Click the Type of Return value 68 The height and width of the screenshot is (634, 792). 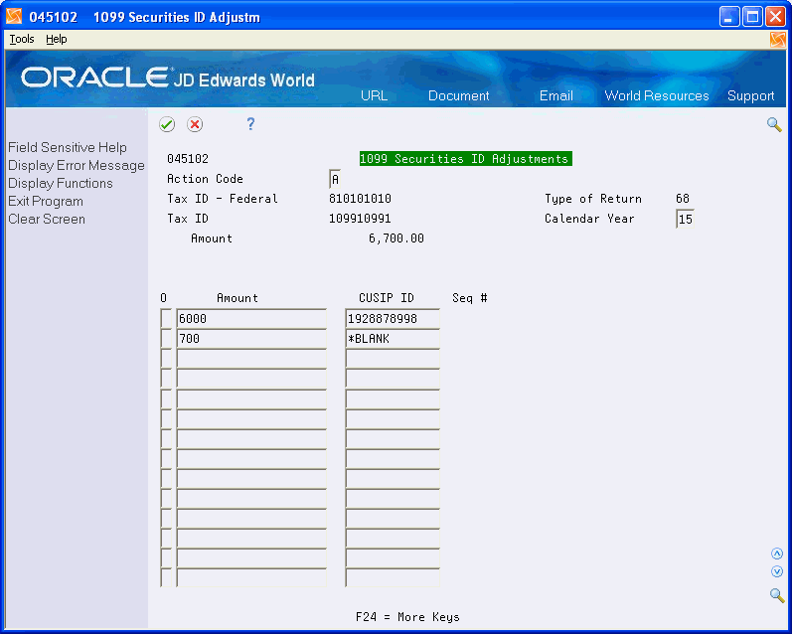(683, 199)
